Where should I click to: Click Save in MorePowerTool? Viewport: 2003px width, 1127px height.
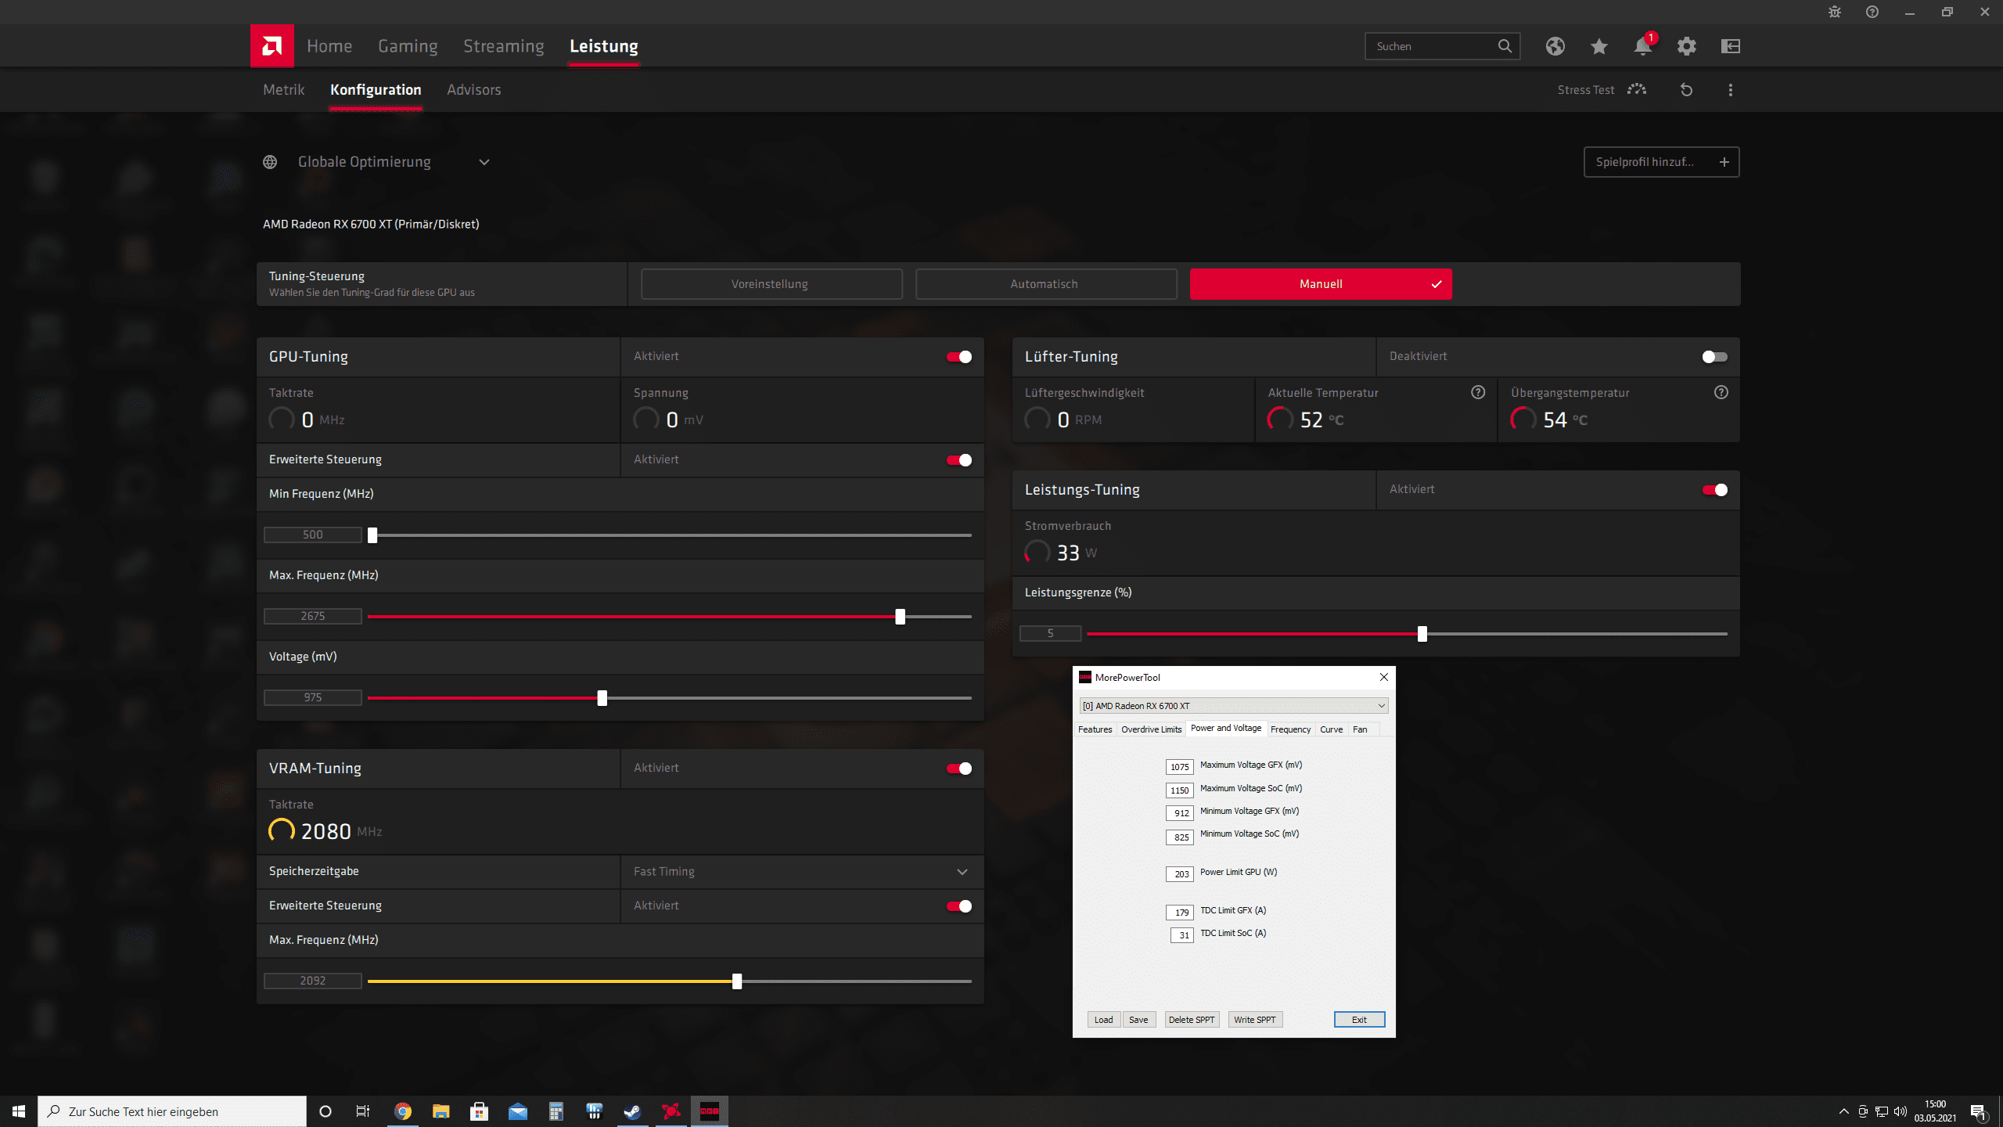point(1138,1020)
